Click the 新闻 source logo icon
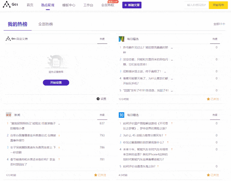This screenshot has height=181, width=231. [x=8, y=115]
